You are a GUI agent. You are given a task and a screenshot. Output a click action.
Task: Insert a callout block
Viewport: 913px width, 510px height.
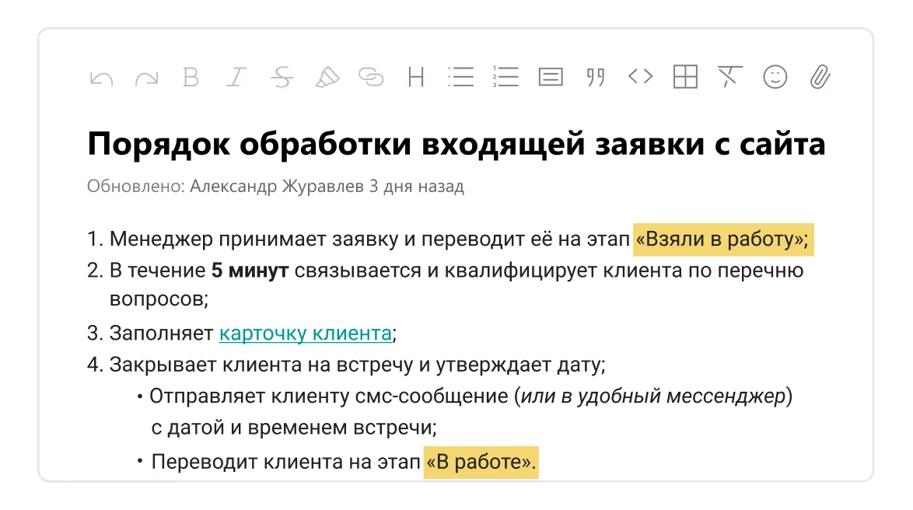pyautogui.click(x=550, y=78)
